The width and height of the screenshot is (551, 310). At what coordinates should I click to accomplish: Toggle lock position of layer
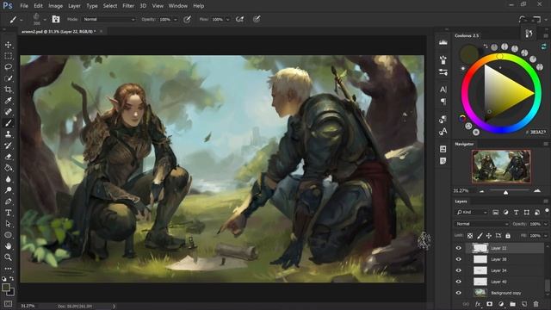(x=489, y=235)
